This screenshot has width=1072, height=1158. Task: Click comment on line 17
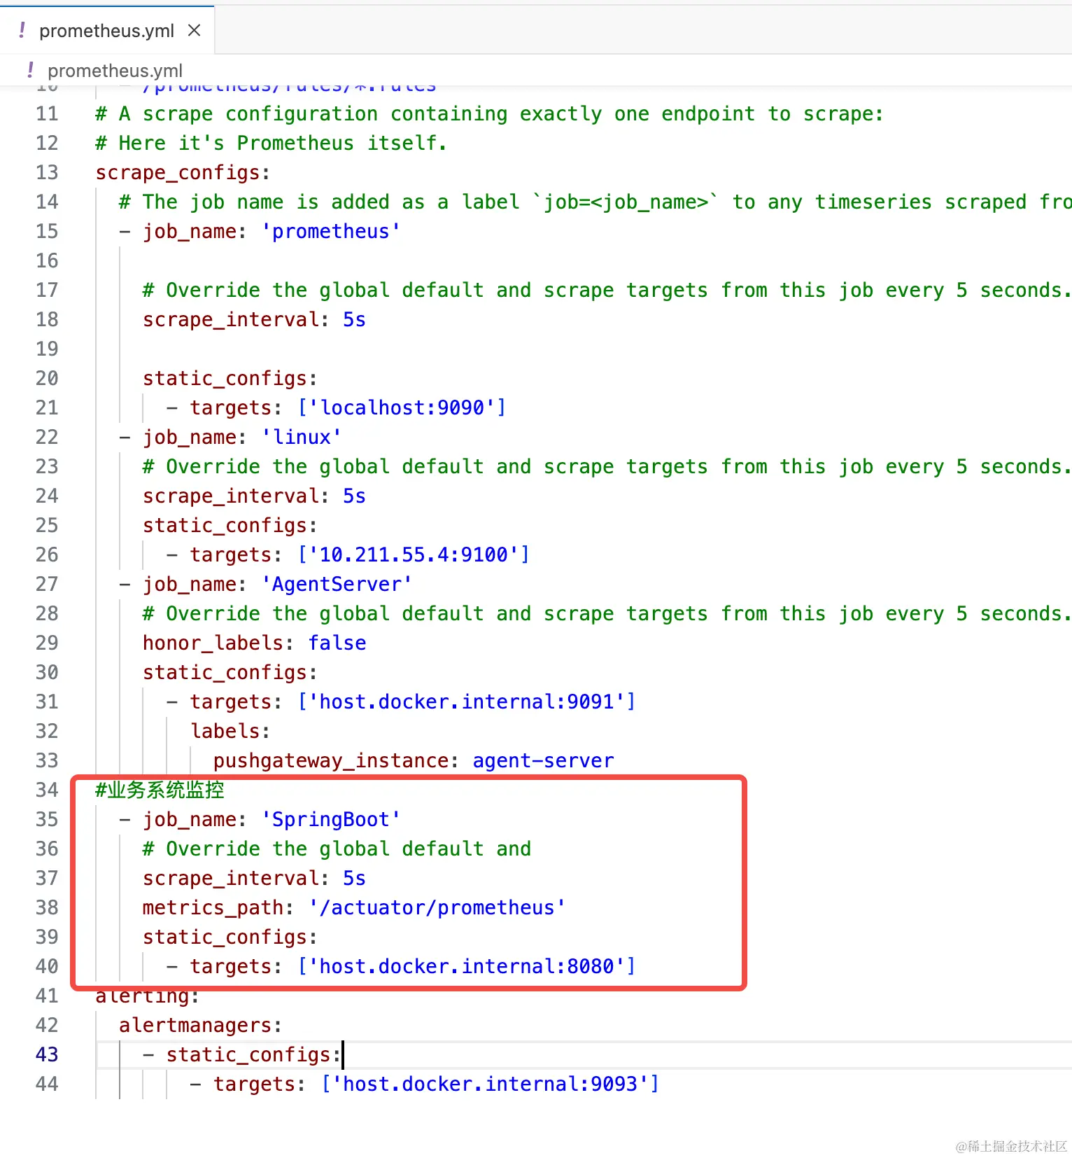pos(607,290)
